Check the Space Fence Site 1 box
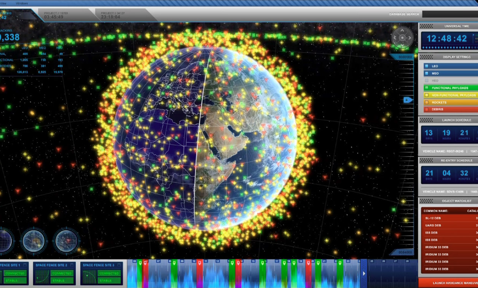This screenshot has height=288, width=478. click(25, 265)
